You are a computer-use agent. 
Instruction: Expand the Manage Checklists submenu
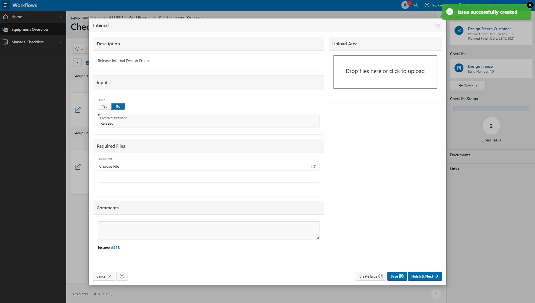coord(61,42)
